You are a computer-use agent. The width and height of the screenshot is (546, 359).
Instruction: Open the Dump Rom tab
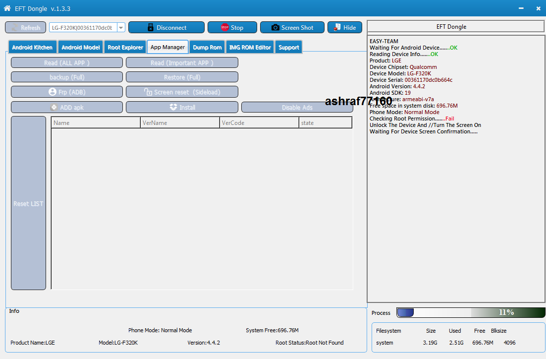point(207,47)
